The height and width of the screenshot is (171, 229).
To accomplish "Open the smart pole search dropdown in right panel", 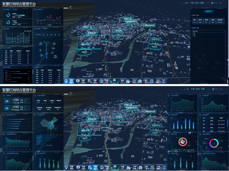I will (209, 32).
